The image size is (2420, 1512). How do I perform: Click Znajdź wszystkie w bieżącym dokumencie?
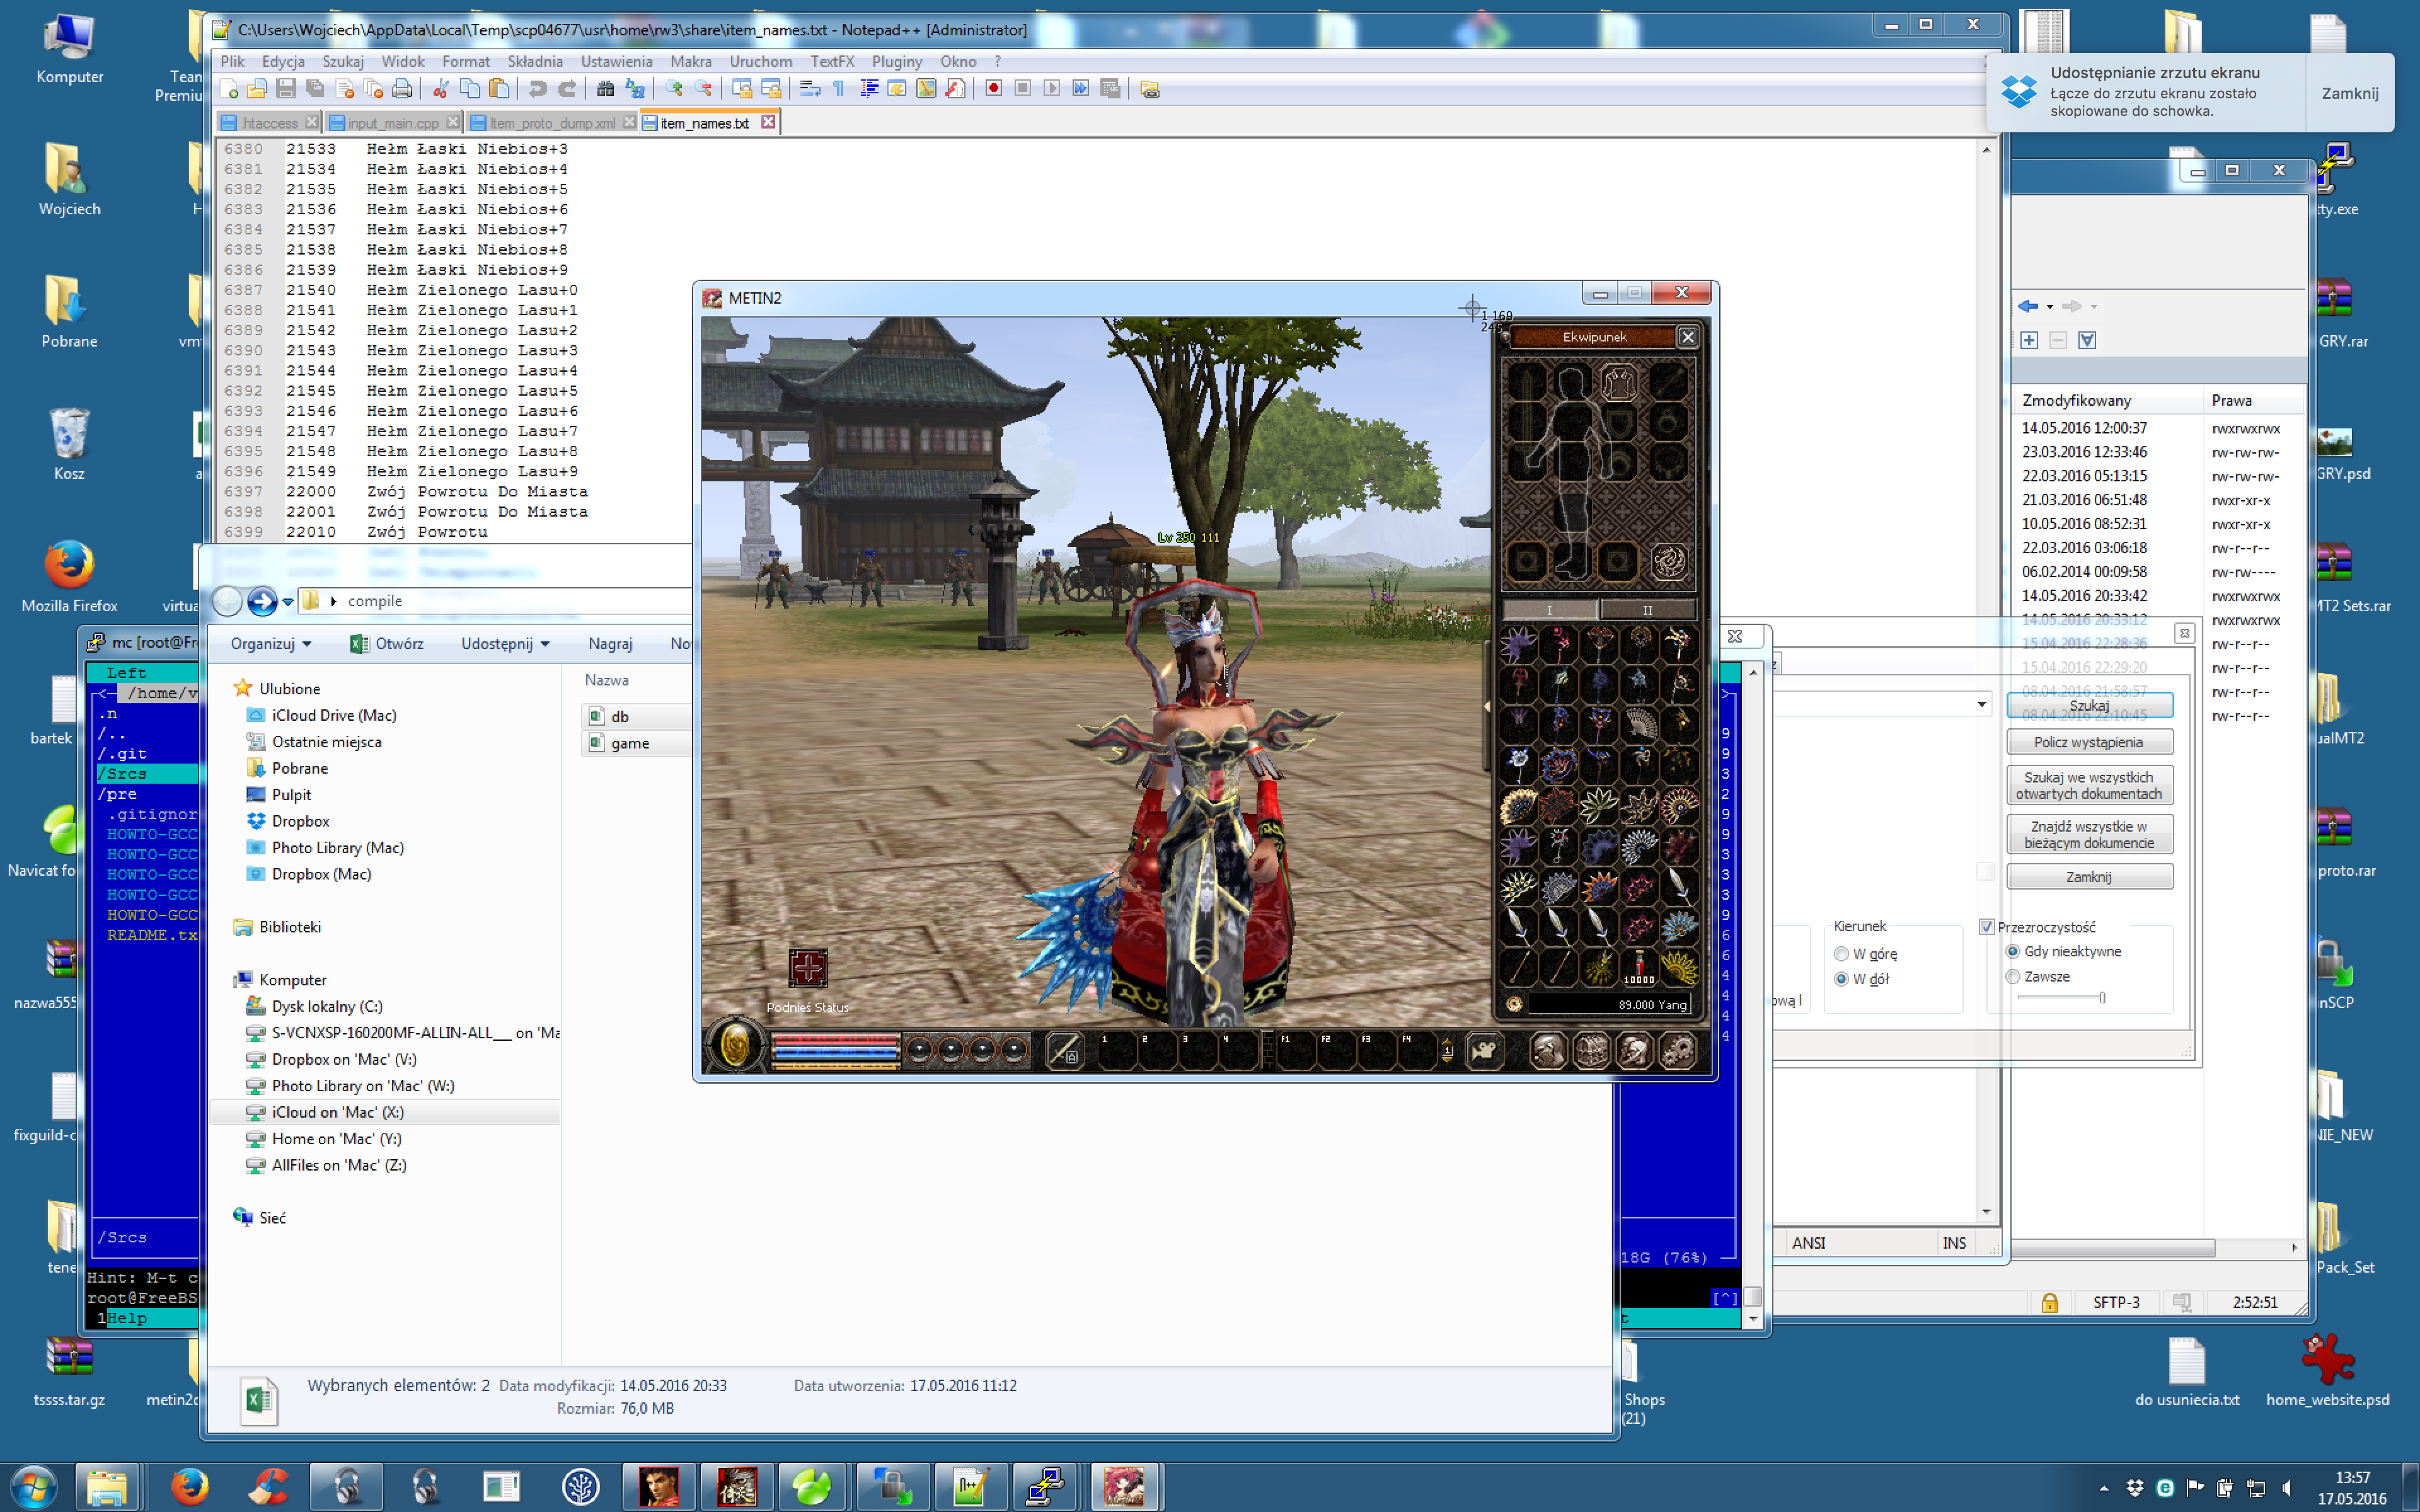(2089, 834)
